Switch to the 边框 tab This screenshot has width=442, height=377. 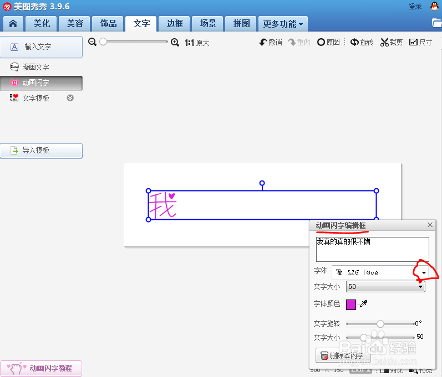[175, 24]
